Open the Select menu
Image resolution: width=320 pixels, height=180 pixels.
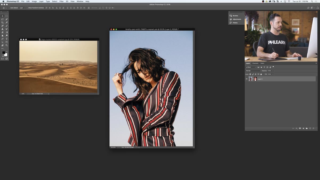pyautogui.click(x=55, y=1)
